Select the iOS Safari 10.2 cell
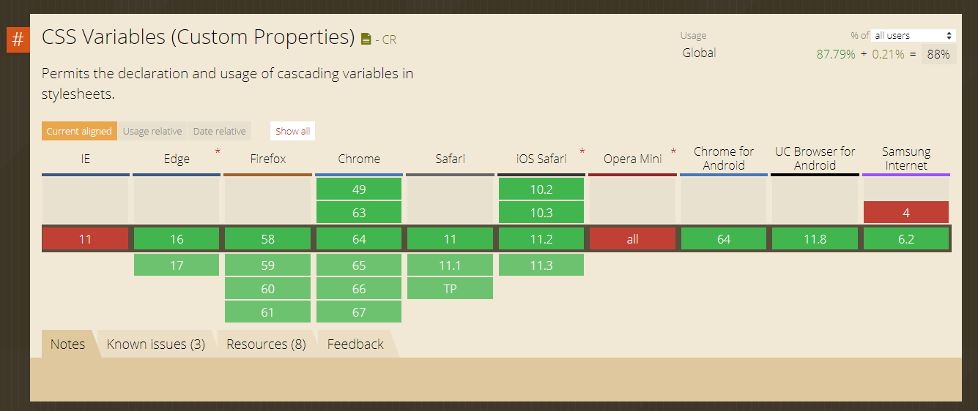Viewport: 978px width, 411px height. [x=541, y=189]
